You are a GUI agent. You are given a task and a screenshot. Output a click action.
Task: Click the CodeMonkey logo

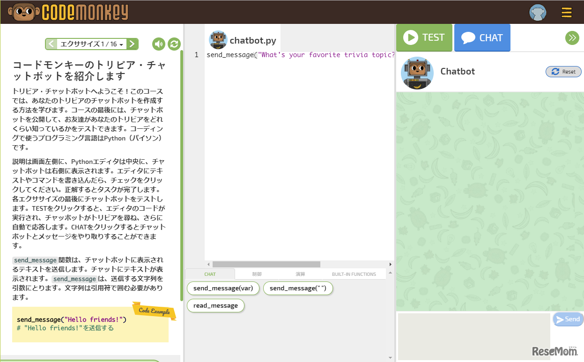point(68,12)
